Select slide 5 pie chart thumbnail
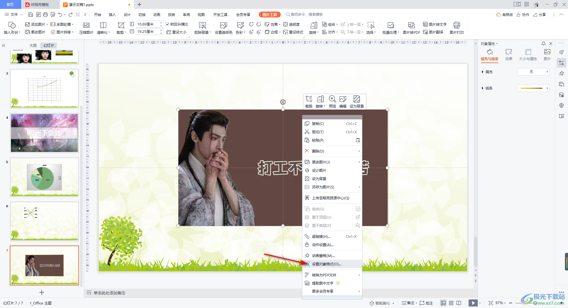This screenshot has width=568, height=308. click(x=44, y=177)
